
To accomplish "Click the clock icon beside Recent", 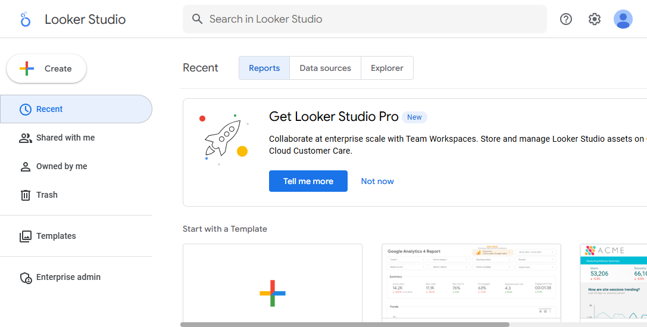I will coord(26,110).
